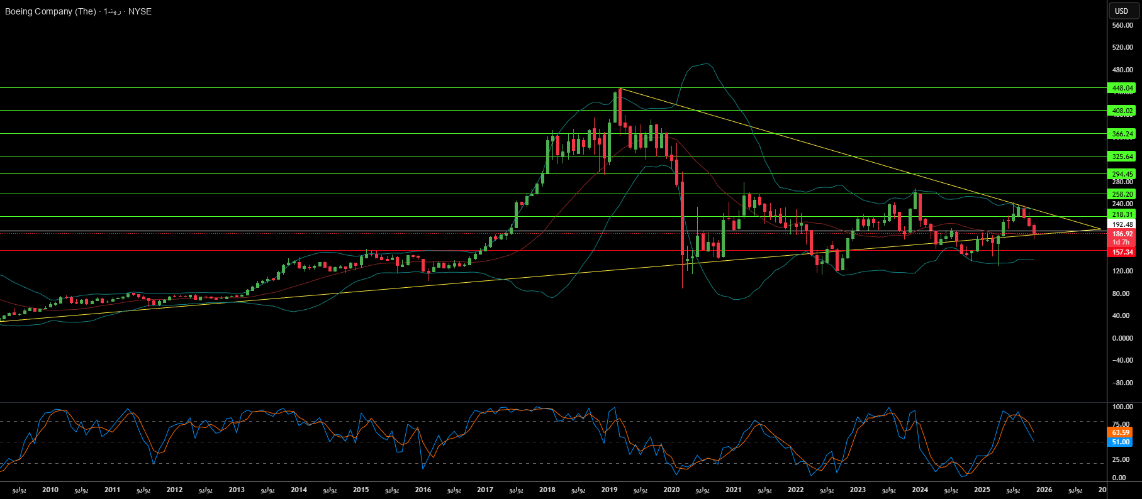This screenshot has height=499, width=1142.
Task: Click the 448.04 green price label
Action: coord(1122,88)
